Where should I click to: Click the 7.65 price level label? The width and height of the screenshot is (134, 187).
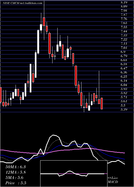pyautogui.click(x=124, y=23)
